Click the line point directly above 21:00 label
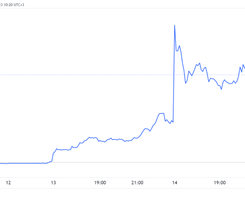Viewport: 245px width, 199px height. click(137, 138)
